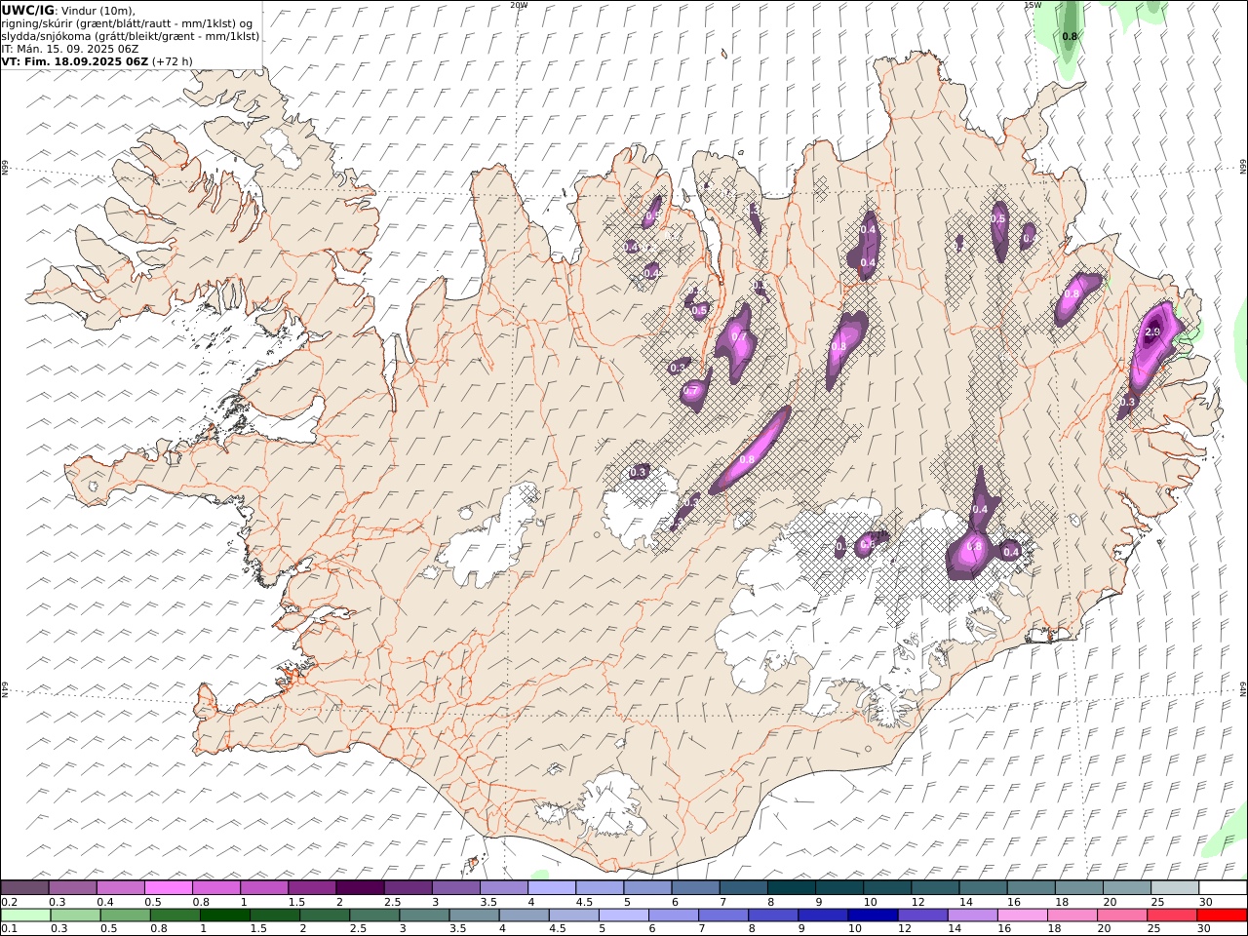Click the '(+72 h)' forecast offset text

[172, 60]
